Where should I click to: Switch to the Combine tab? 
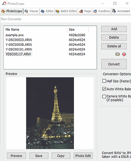point(102,11)
